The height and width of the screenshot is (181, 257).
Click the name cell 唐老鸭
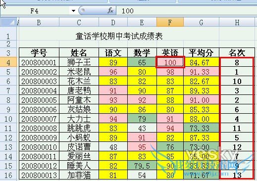tap(79, 90)
